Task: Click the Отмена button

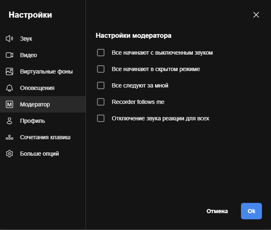Action: [x=217, y=211]
